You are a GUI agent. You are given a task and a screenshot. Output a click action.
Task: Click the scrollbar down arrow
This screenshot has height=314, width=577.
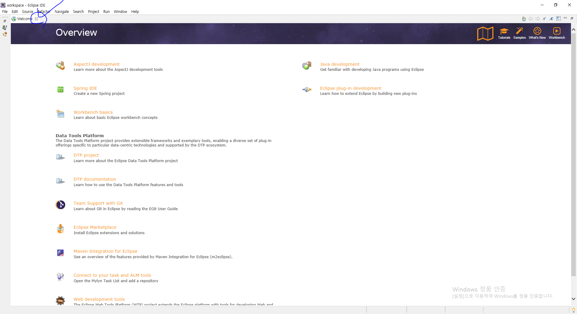click(x=574, y=299)
